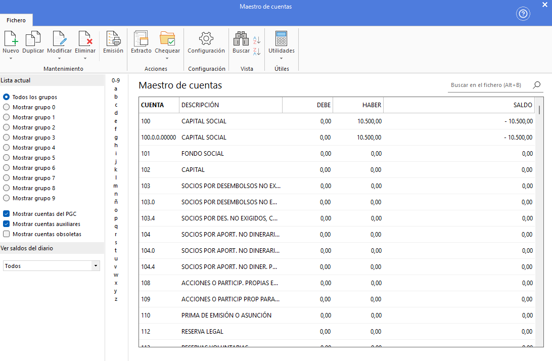The image size is (552, 361).
Task: Expand the Chequear dropdown arrow
Action: point(167,59)
